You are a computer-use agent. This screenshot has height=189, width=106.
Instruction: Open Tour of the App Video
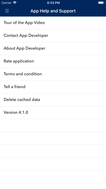pos(53,23)
